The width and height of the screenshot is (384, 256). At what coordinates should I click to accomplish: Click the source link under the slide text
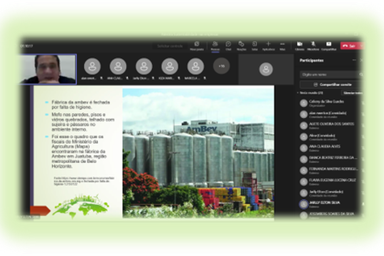pos(84,181)
